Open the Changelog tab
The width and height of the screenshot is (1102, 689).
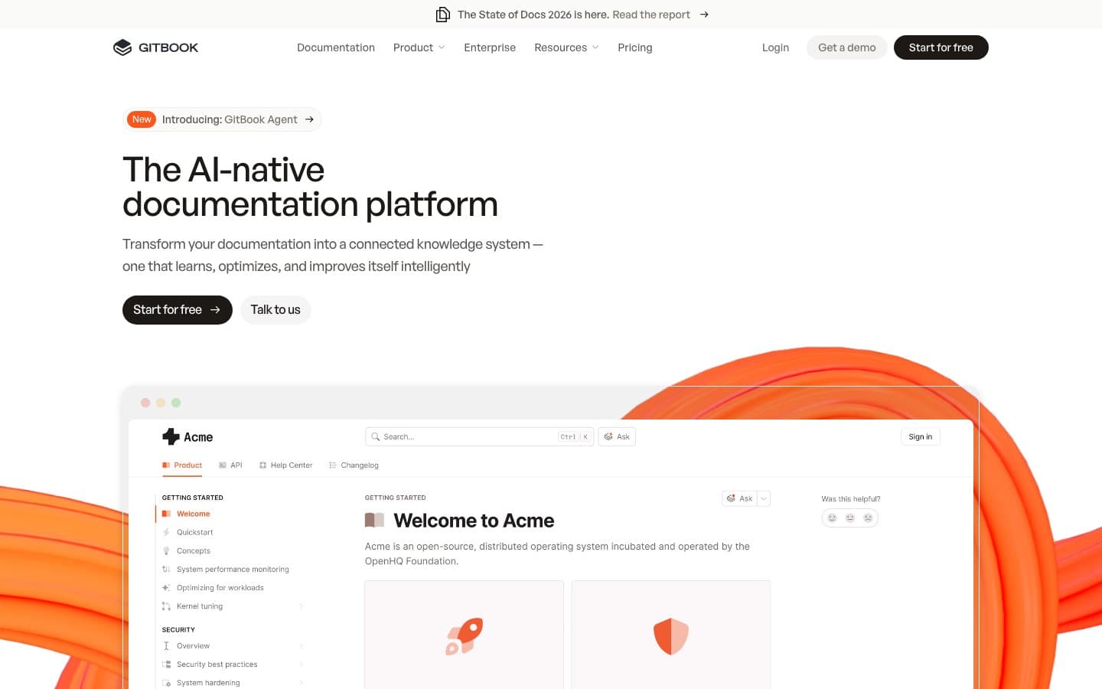click(354, 465)
